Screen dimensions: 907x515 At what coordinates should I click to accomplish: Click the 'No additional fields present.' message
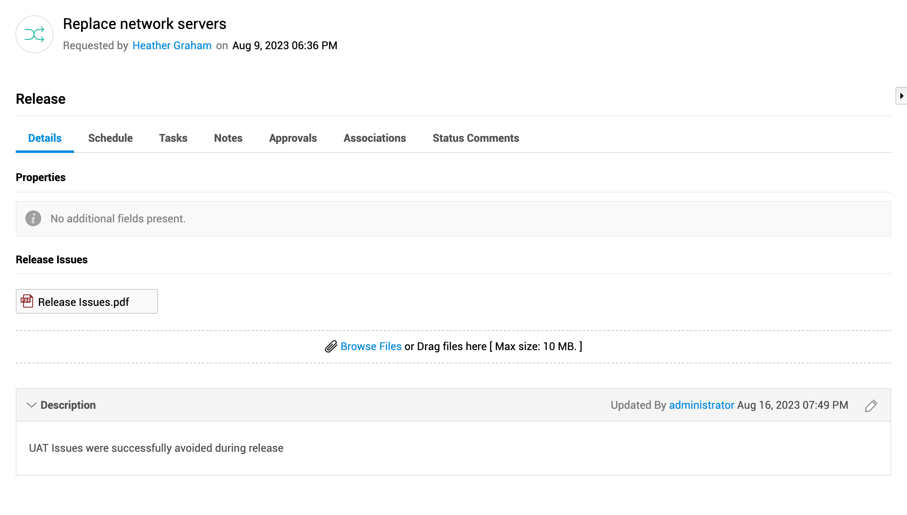coord(118,219)
